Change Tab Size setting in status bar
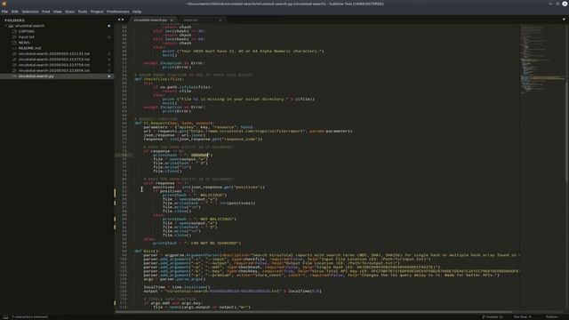The image size is (569, 320). pos(522,316)
